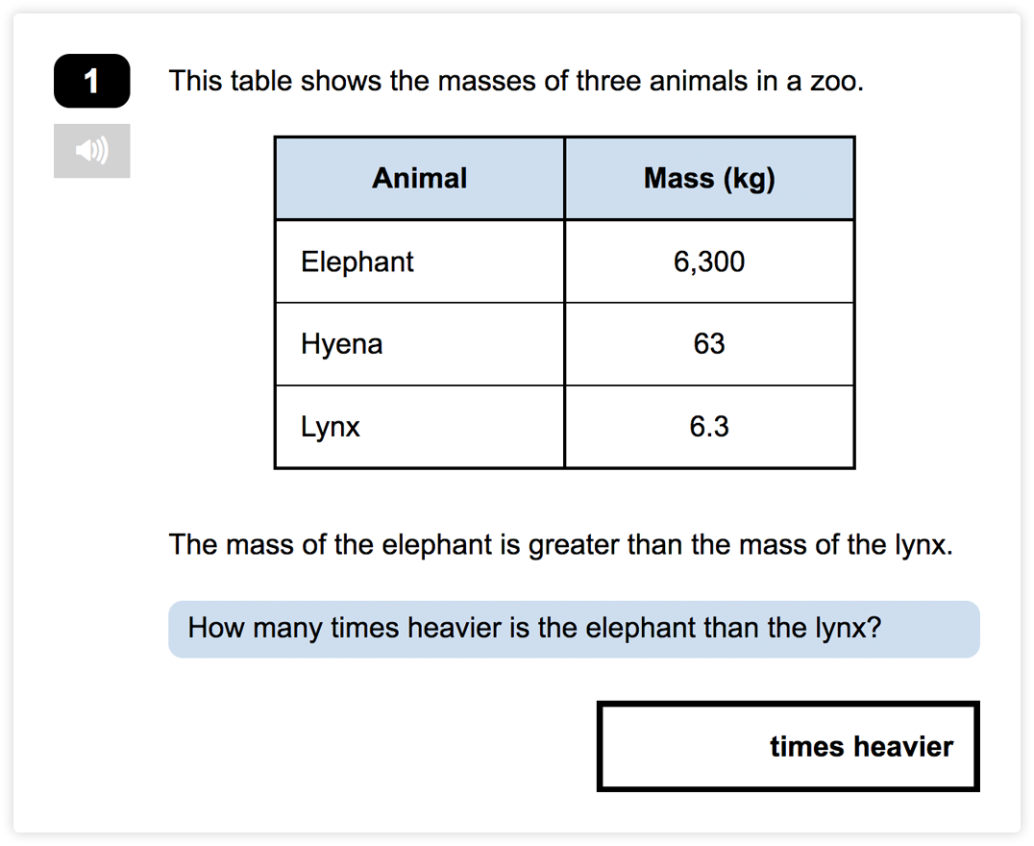Click the 6.3 mass value
The height and width of the screenshot is (846, 1034).
(709, 426)
